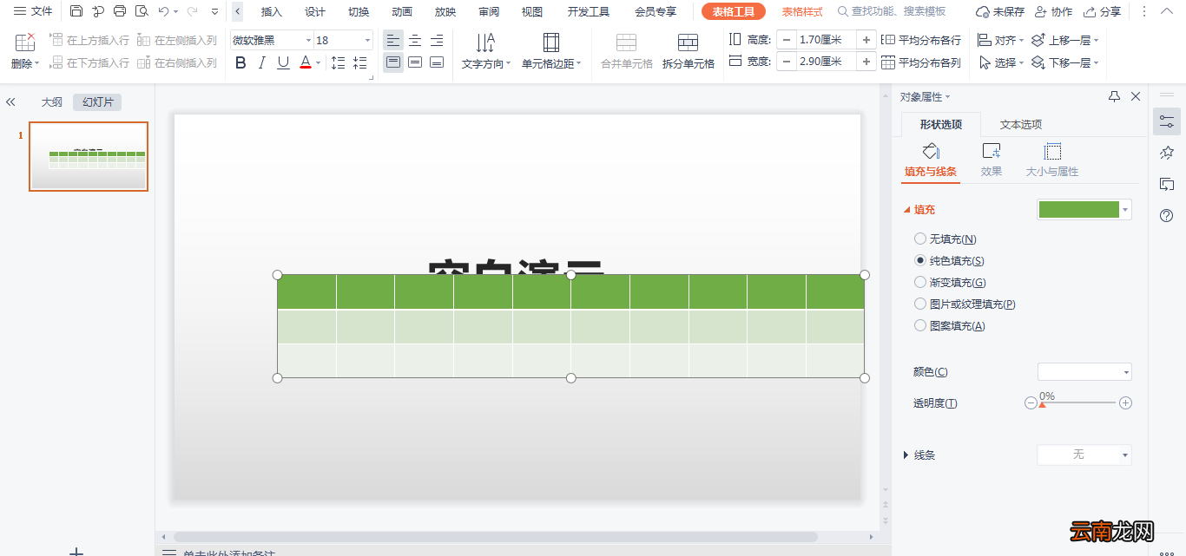
Task: Pin the 对象属性 panel
Action: [1114, 96]
